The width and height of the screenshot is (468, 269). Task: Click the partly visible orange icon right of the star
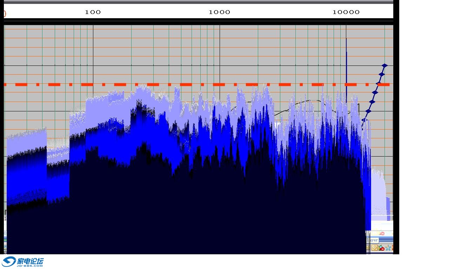tap(392, 248)
